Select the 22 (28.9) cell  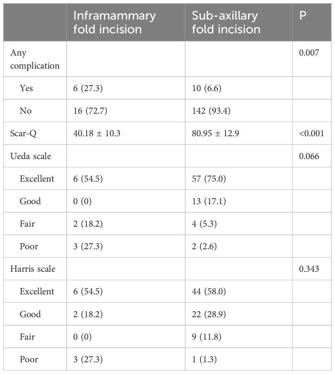[209, 314]
